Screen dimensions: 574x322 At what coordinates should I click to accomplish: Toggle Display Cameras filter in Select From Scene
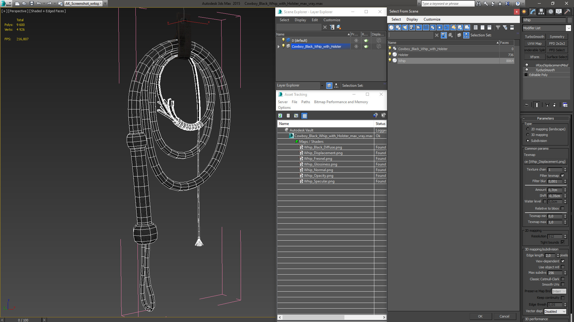pos(412,27)
